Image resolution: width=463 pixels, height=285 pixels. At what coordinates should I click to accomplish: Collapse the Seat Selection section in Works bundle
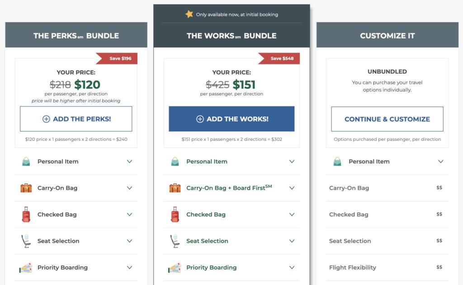[293, 241]
